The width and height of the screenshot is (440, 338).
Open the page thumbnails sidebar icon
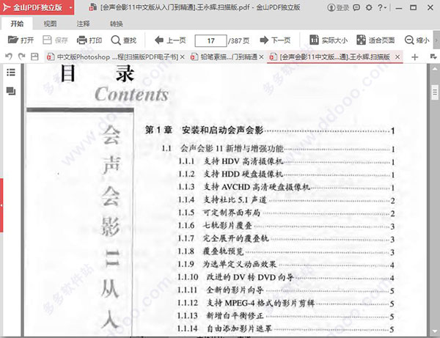[x=11, y=91]
